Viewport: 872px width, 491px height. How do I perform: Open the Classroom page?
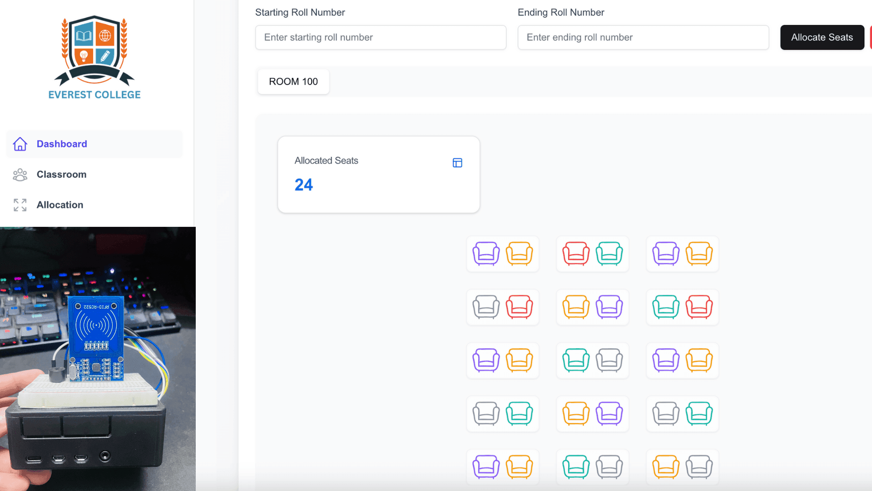pos(61,175)
